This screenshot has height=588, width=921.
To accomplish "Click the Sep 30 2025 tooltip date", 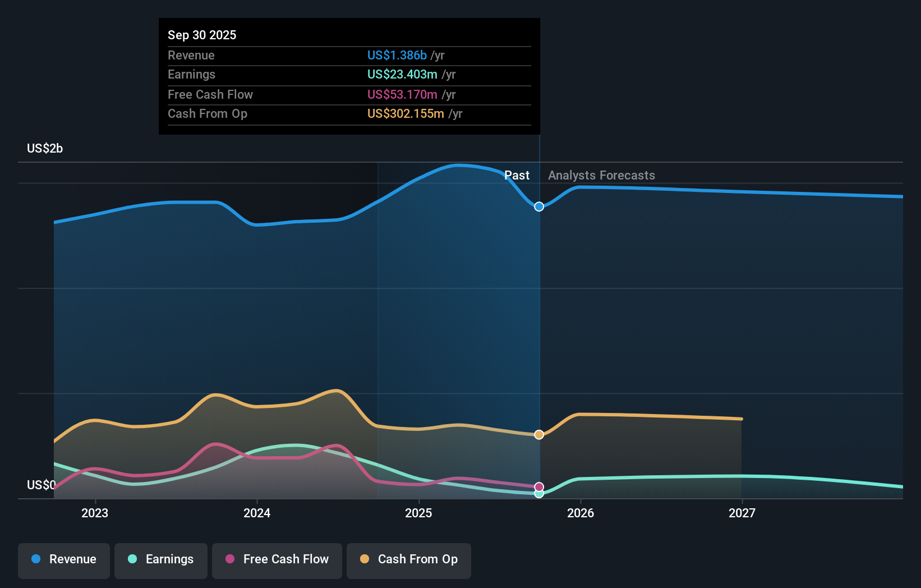I will click(x=202, y=35).
